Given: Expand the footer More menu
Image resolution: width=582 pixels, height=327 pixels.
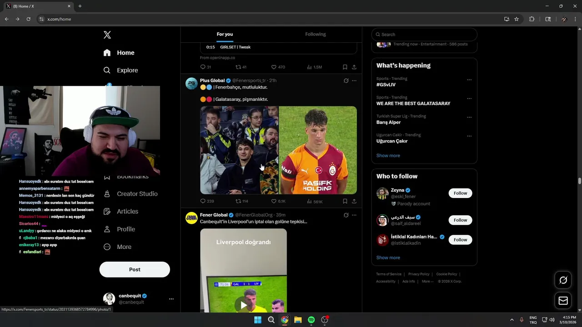Looking at the screenshot, I should click(x=427, y=282).
